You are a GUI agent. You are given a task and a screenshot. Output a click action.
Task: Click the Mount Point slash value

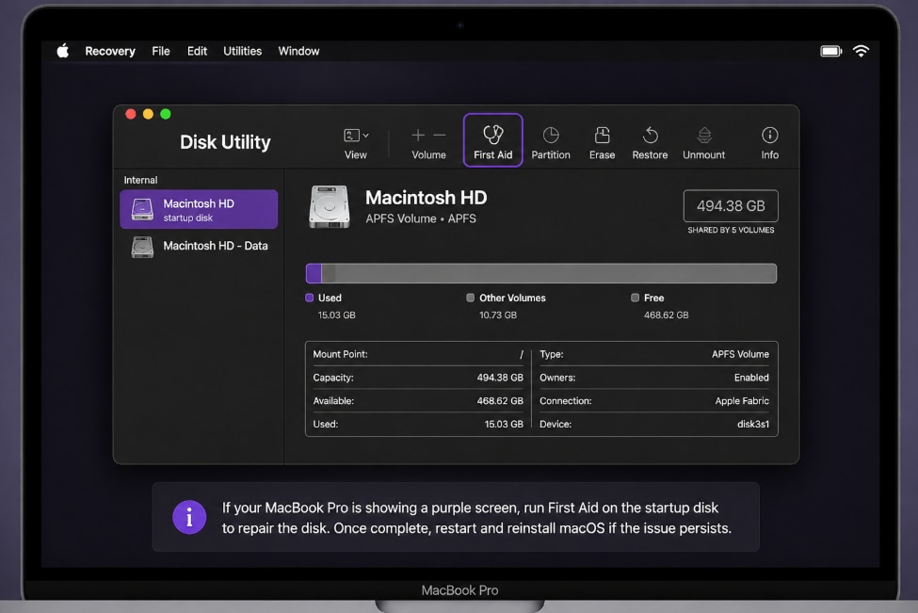tap(521, 354)
